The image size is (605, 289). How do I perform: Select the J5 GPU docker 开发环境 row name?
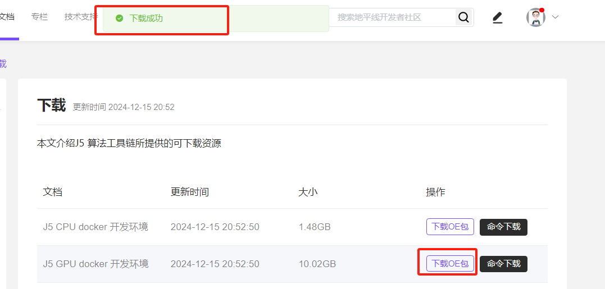point(95,264)
